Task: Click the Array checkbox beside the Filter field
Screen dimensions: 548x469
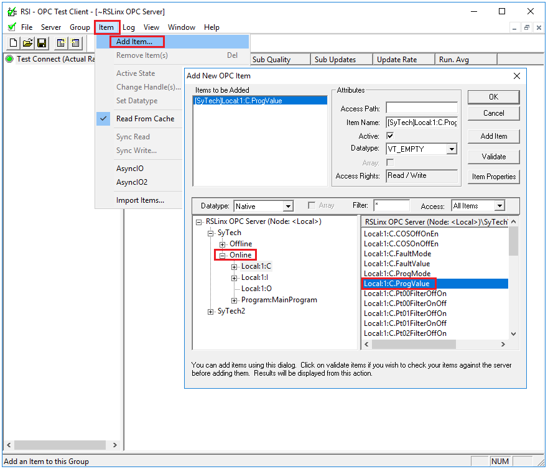Action: point(312,205)
